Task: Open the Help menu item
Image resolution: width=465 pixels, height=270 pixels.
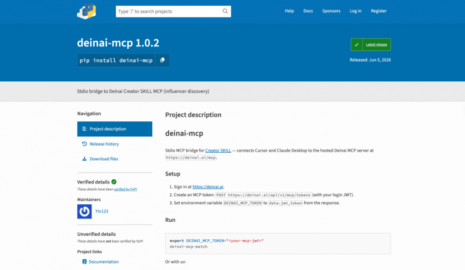Action: click(289, 11)
